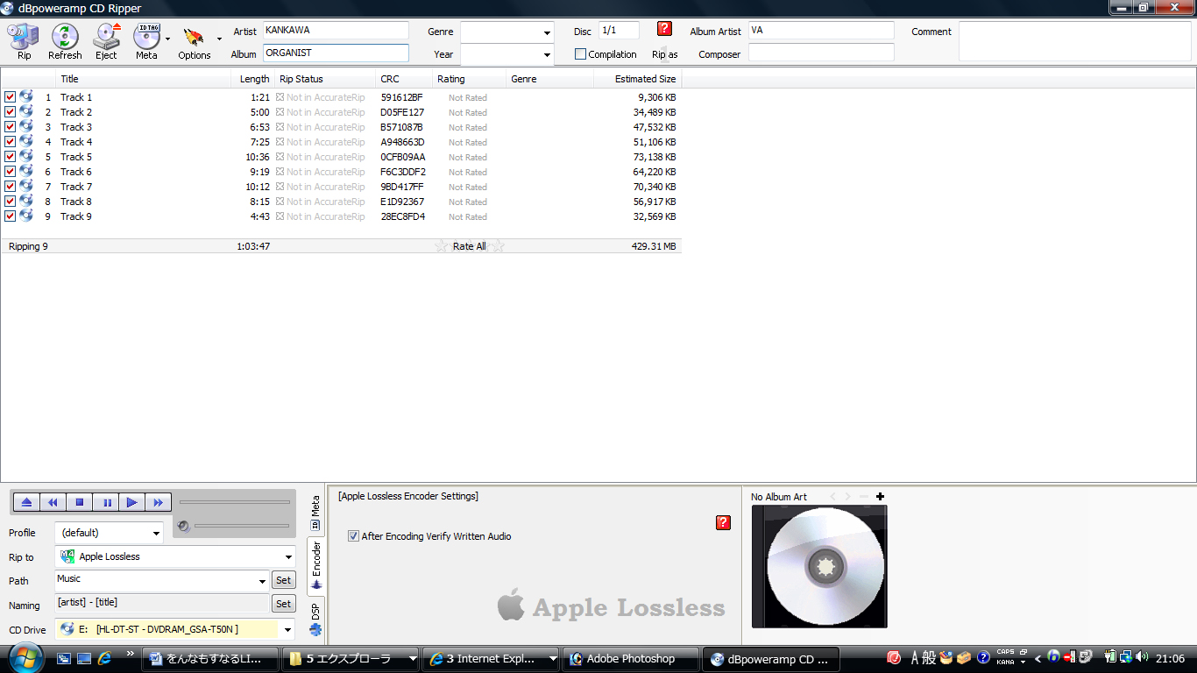Open the Rip to Apple Lossless dropdown
This screenshot has width=1197, height=673.
(288, 556)
